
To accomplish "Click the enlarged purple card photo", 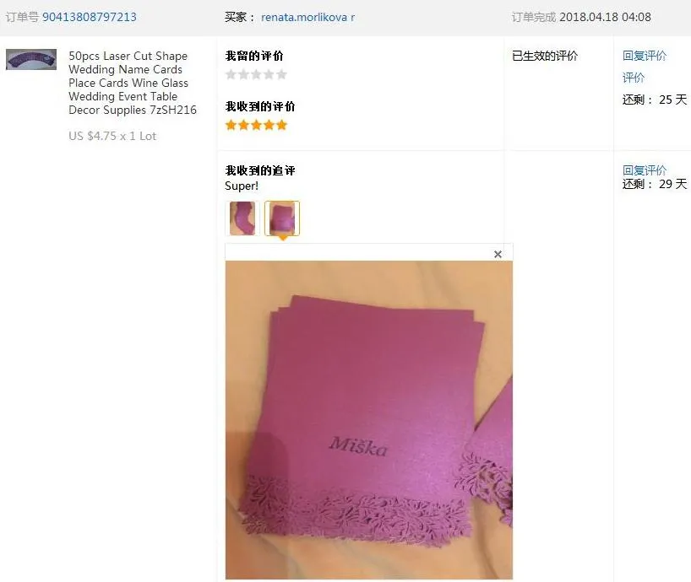I will pyautogui.click(x=369, y=420).
